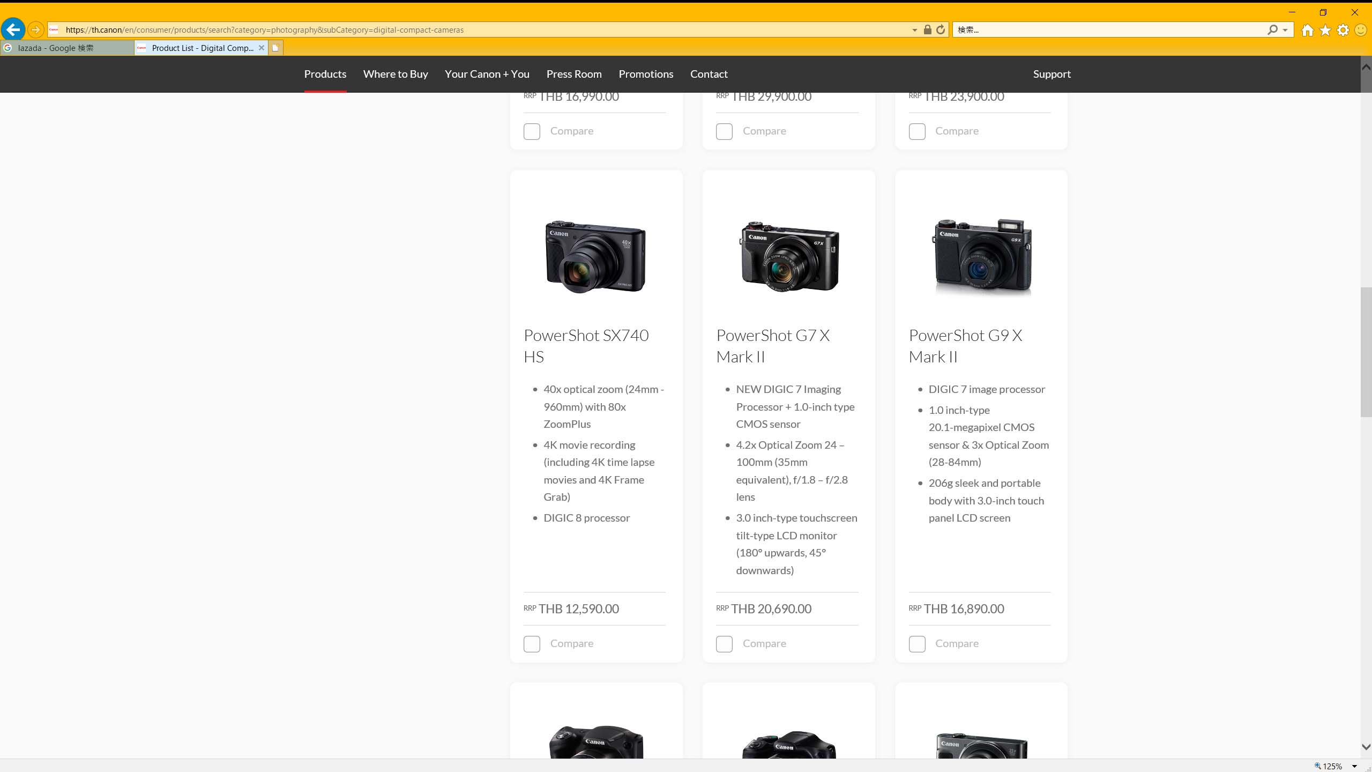The width and height of the screenshot is (1372, 772).
Task: Check Compare for PowerShot G7 X Mark II
Action: pyautogui.click(x=724, y=644)
